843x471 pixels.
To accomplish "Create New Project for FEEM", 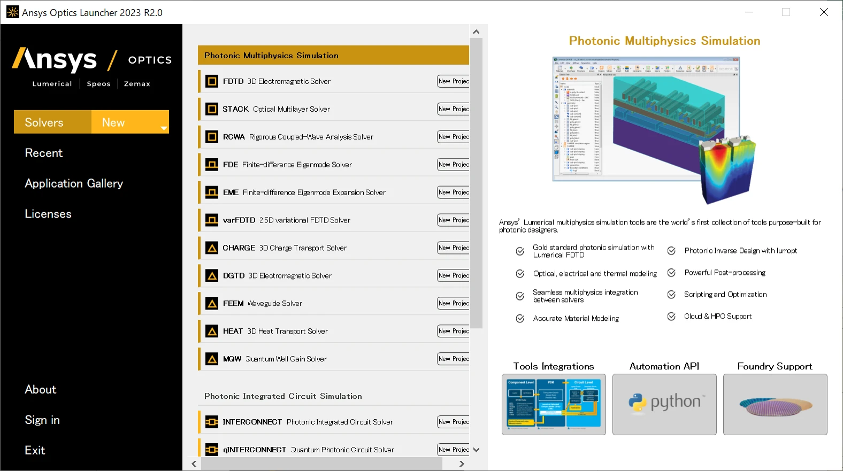I will pyautogui.click(x=453, y=304).
